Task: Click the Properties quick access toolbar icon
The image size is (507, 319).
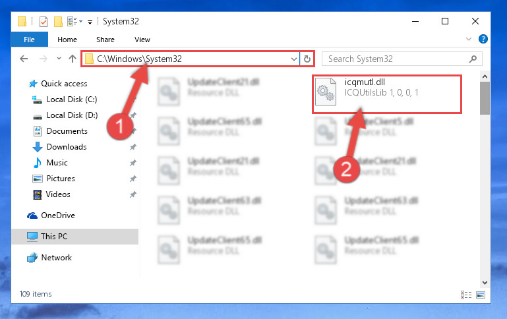Action: [x=43, y=22]
